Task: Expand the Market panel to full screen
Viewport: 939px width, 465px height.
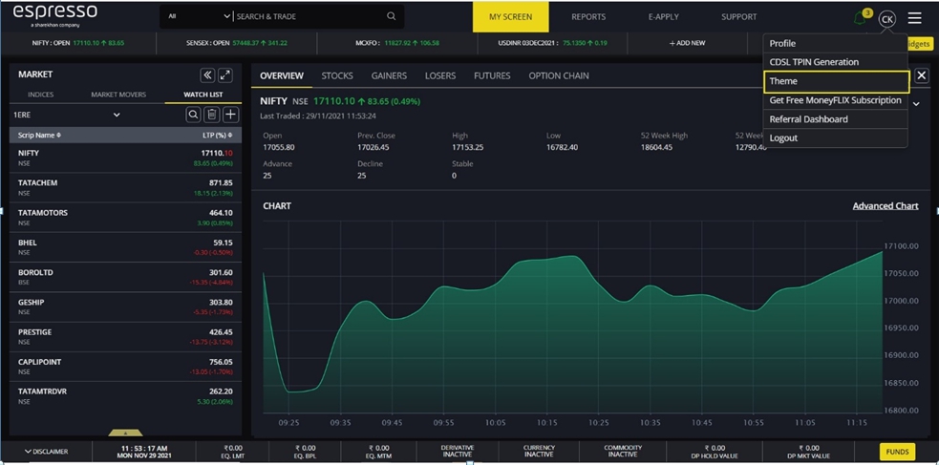Action: pyautogui.click(x=225, y=74)
